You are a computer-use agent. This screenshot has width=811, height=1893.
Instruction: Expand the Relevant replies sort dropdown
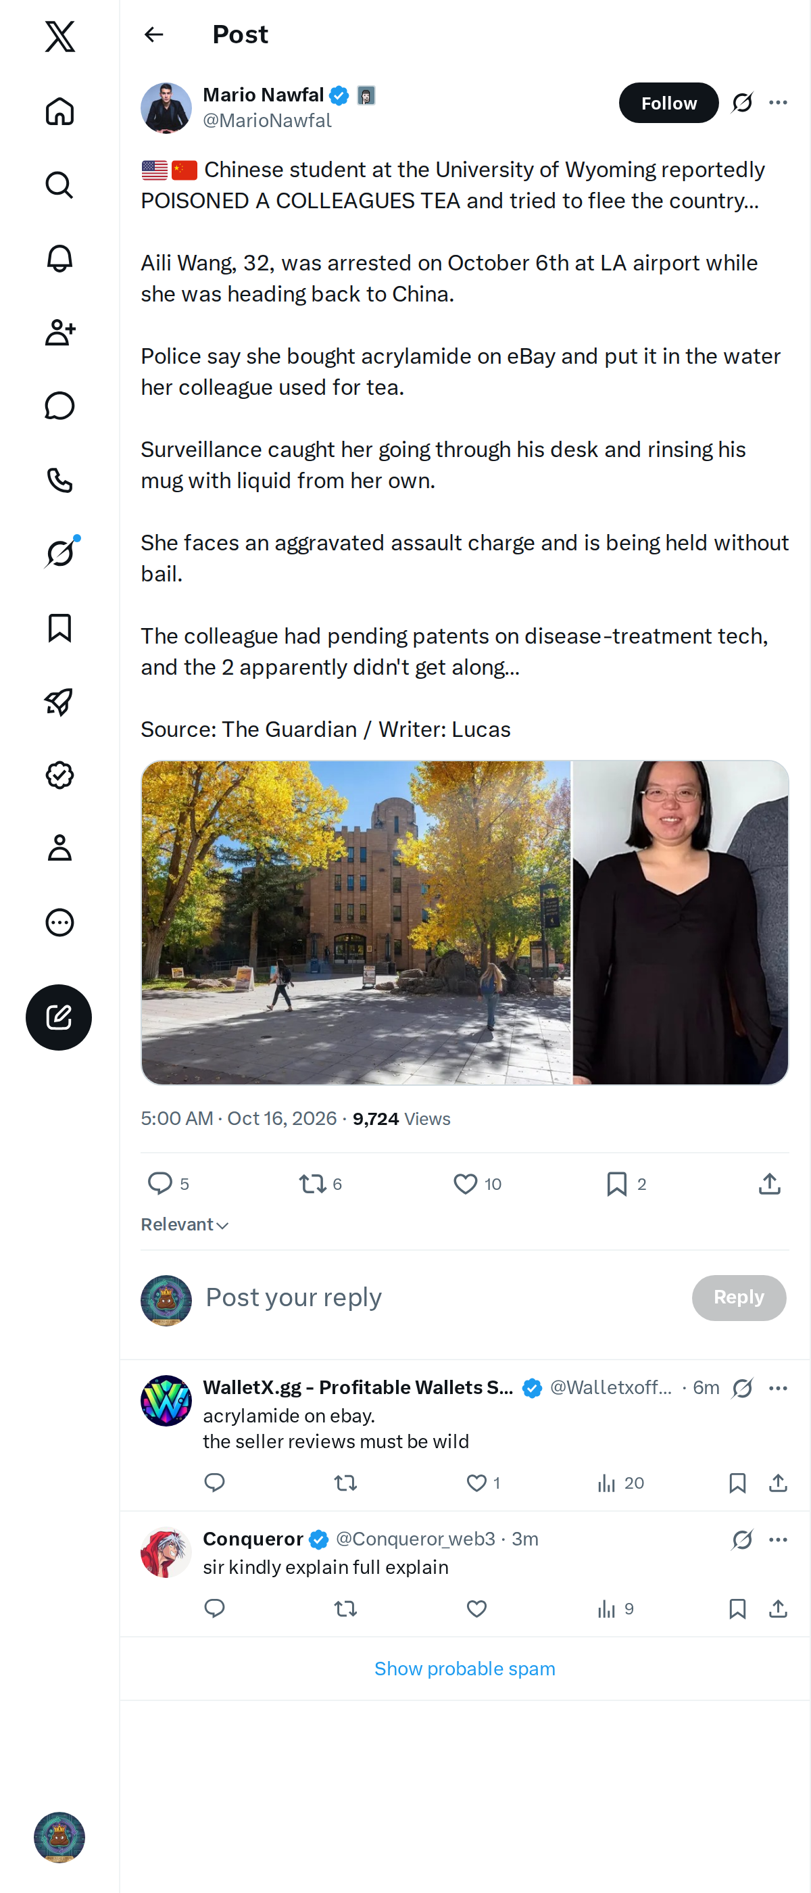tap(185, 1224)
